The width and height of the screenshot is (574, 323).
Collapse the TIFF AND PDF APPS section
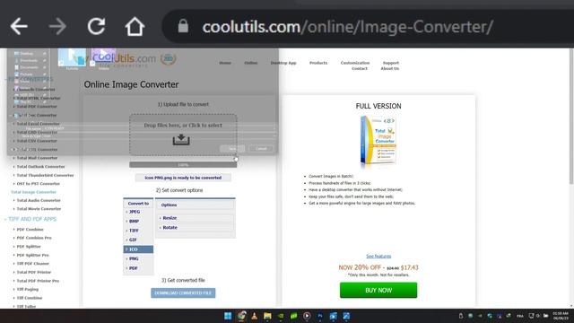tap(32, 219)
